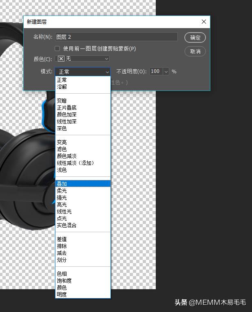This screenshot has height=312, width=252.
Task: Select 变暗 blend mode
Action: pos(83,101)
